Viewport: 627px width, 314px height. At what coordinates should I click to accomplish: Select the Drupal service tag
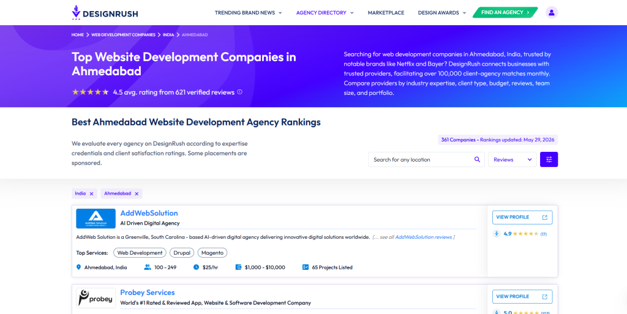coord(182,253)
